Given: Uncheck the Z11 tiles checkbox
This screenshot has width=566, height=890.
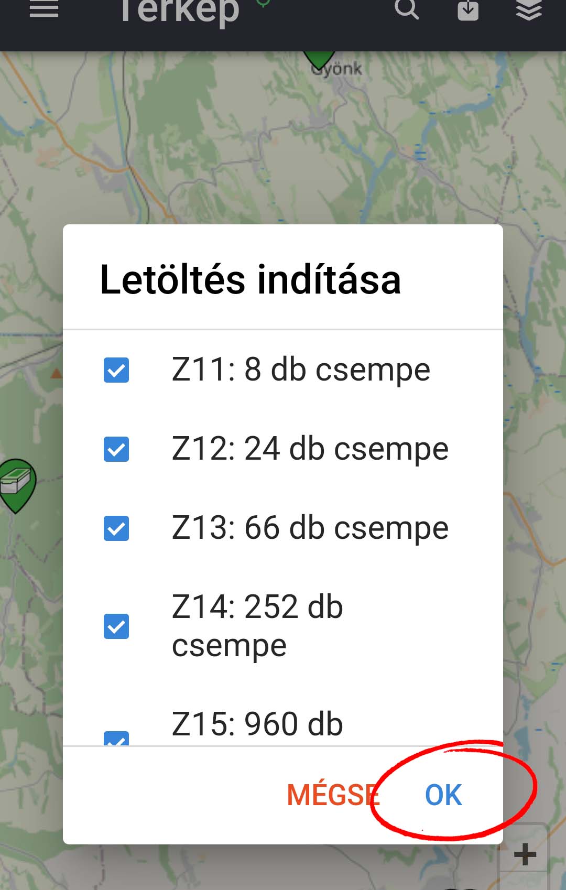Looking at the screenshot, I should (116, 370).
